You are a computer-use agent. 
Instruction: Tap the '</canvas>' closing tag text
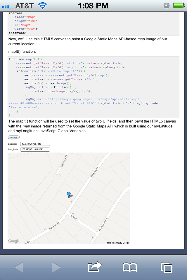pos(17,33)
